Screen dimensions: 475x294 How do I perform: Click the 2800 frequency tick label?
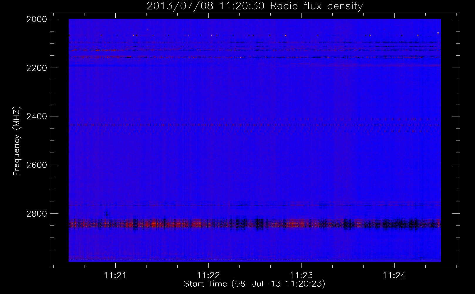click(37, 213)
